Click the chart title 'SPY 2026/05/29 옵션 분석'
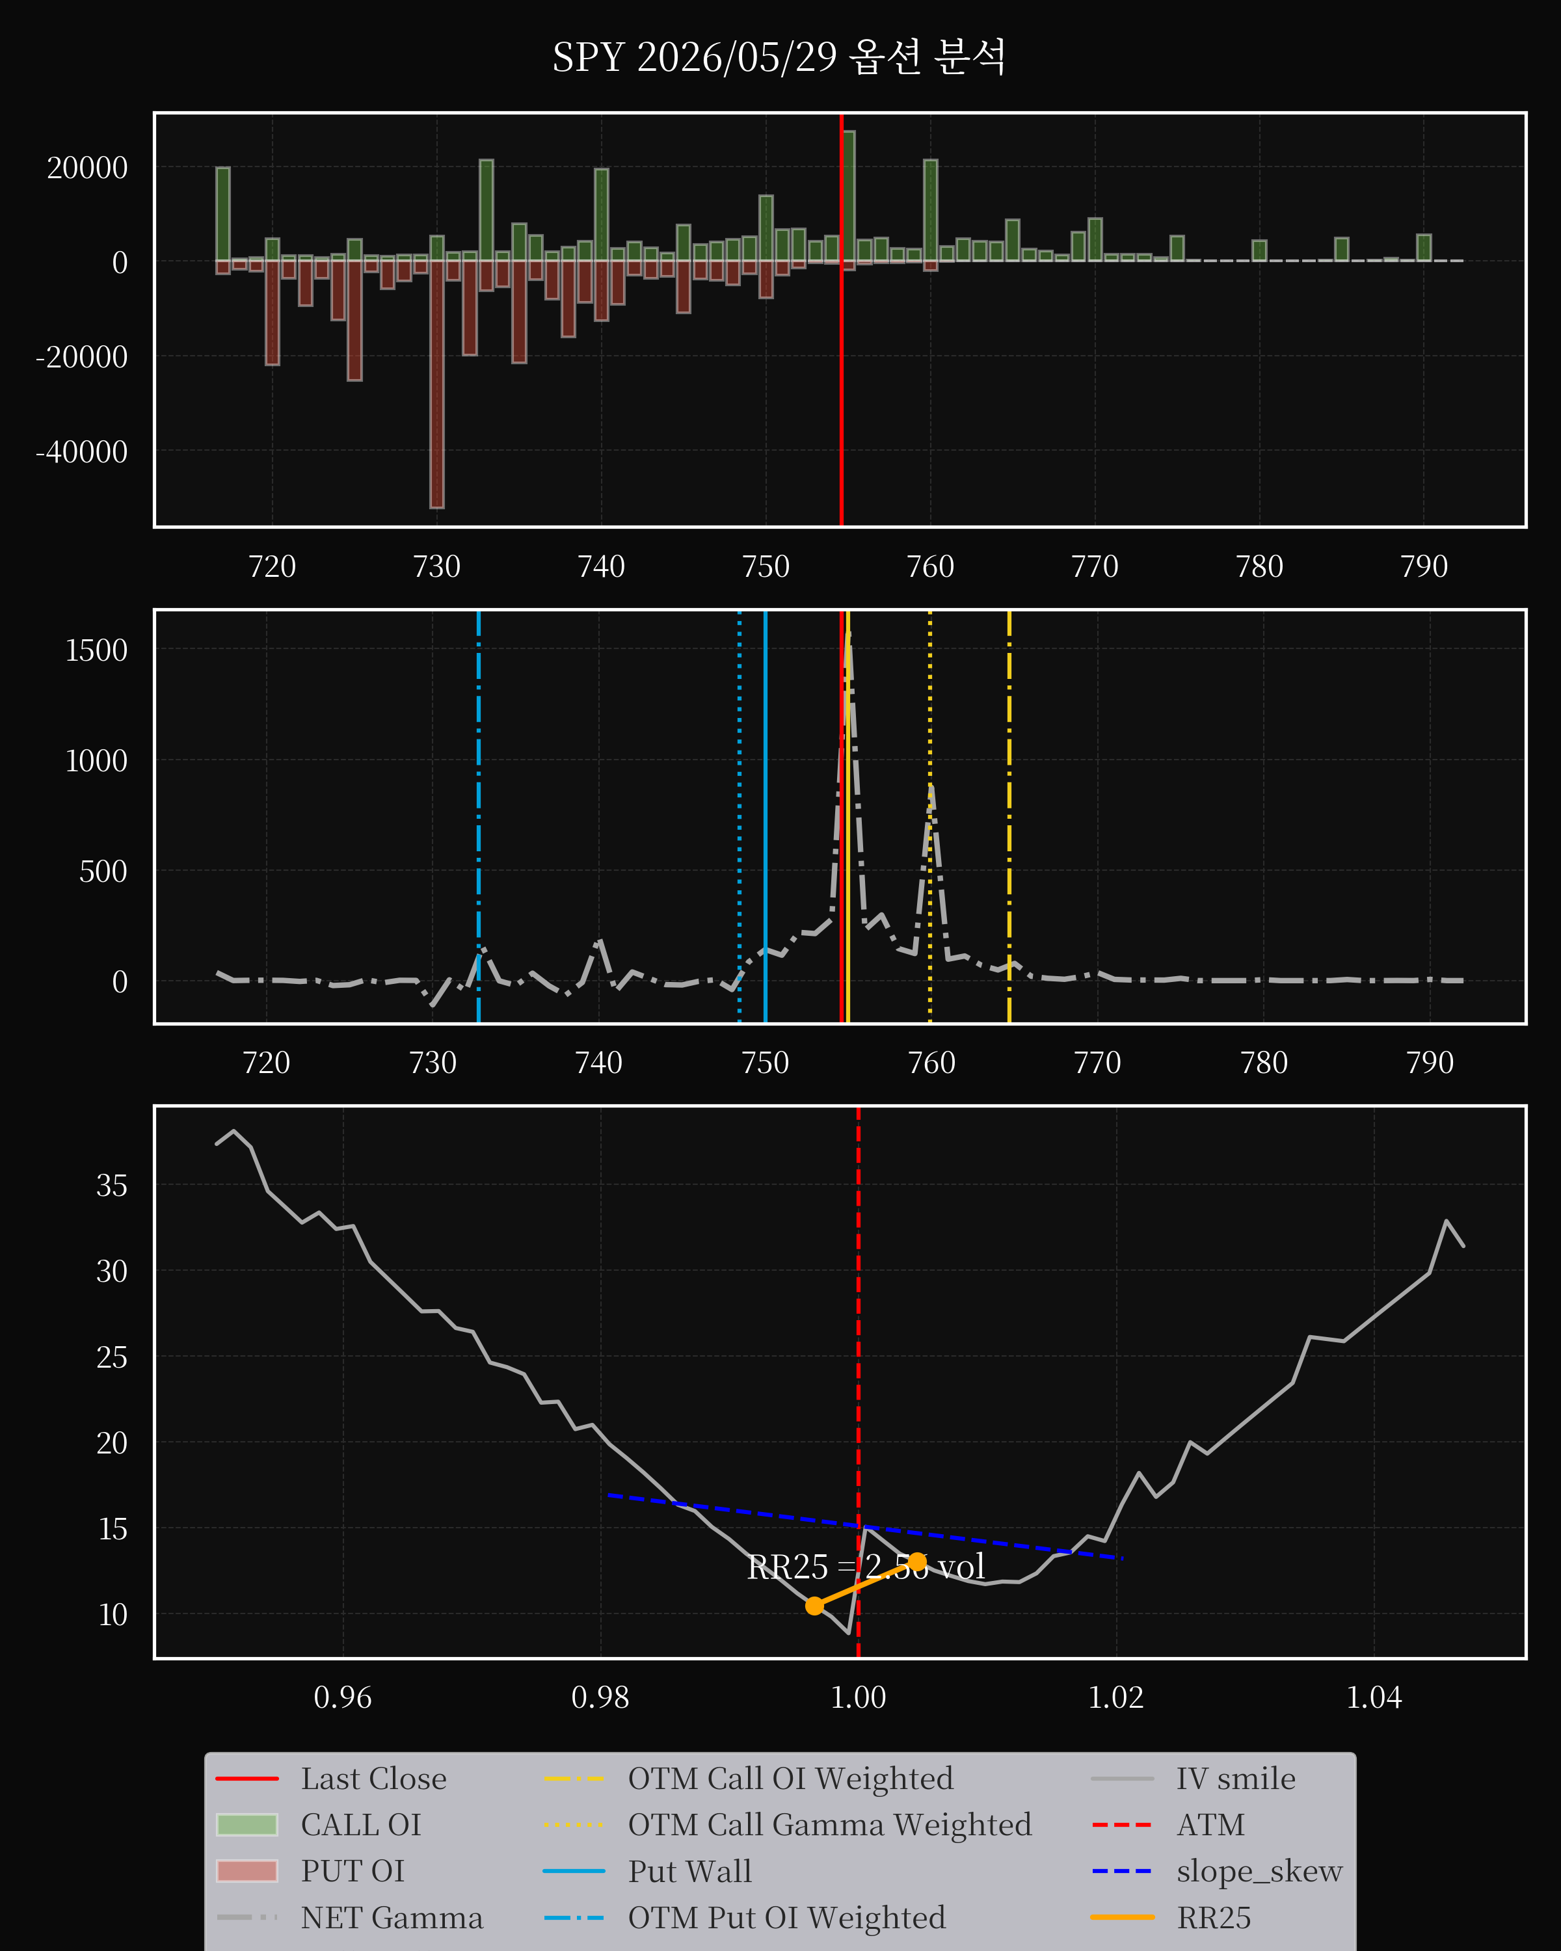The height and width of the screenshot is (1951, 1561). click(x=779, y=57)
